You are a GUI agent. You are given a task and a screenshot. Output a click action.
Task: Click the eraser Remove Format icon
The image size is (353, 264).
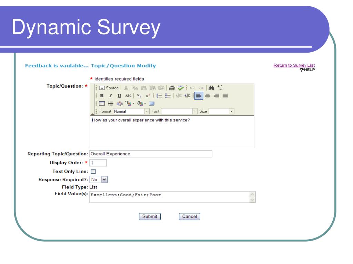tap(120, 103)
